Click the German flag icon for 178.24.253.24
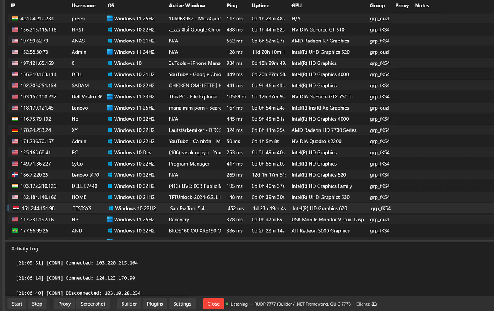Viewport: 494px width, 311px height. [15, 130]
